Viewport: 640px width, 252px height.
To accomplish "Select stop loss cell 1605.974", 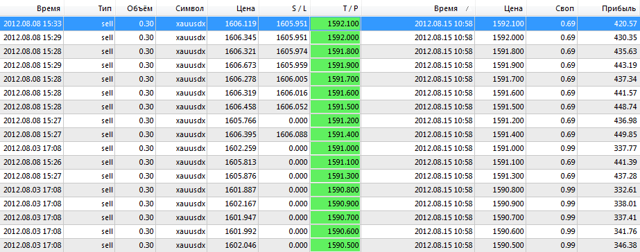I will [284, 51].
